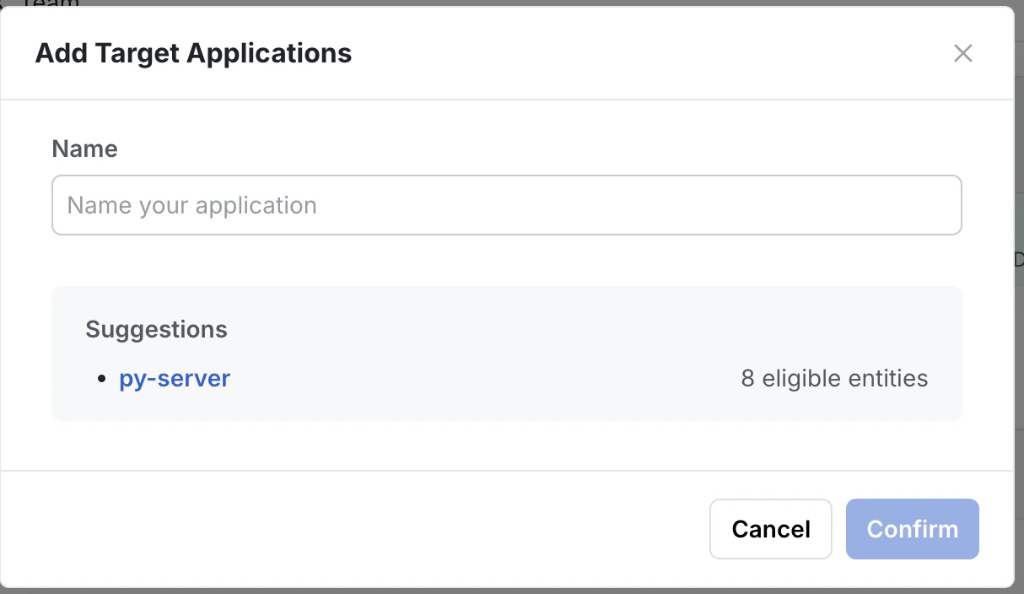The image size is (1024, 594).
Task: Confirm the new target application
Action: click(912, 529)
